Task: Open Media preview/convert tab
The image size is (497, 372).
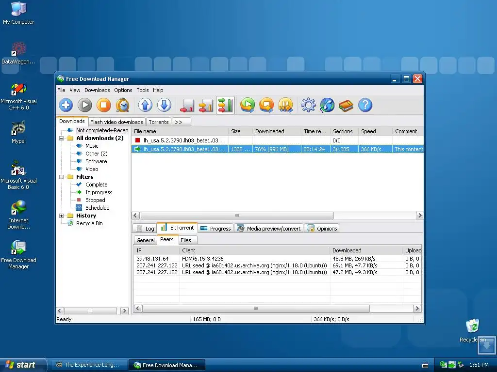Action: click(269, 229)
